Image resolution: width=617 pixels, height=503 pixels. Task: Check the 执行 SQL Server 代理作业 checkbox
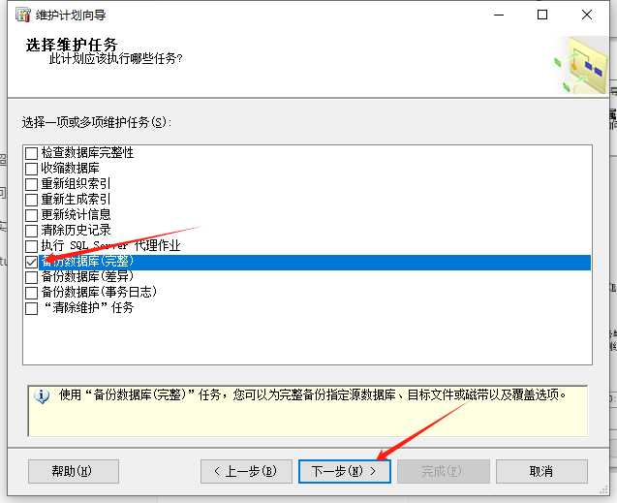[x=31, y=246]
